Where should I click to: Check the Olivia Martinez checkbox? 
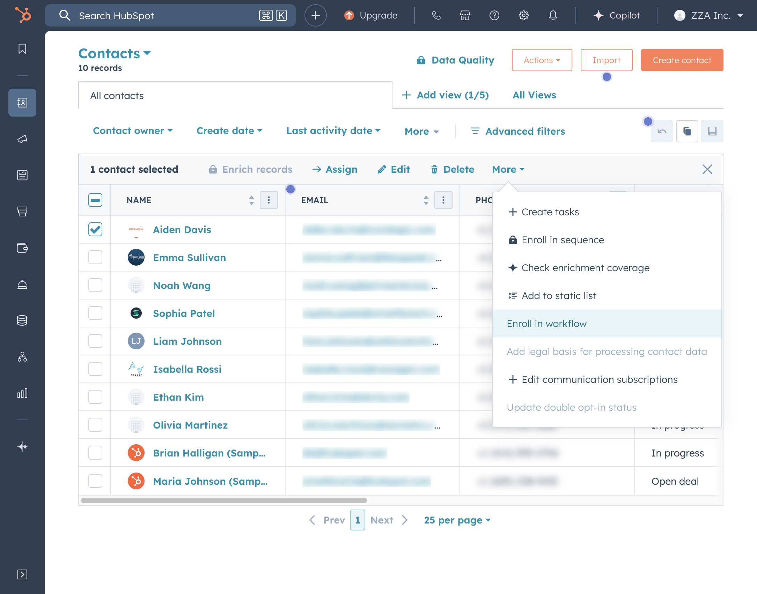click(x=95, y=425)
